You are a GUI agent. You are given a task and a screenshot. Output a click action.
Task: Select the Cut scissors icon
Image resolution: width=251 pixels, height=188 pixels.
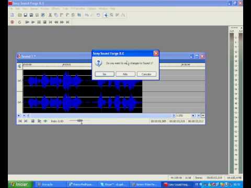coord(50,15)
